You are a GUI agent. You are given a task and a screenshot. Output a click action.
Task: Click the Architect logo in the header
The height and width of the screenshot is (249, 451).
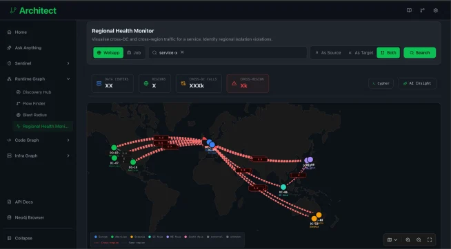click(33, 10)
